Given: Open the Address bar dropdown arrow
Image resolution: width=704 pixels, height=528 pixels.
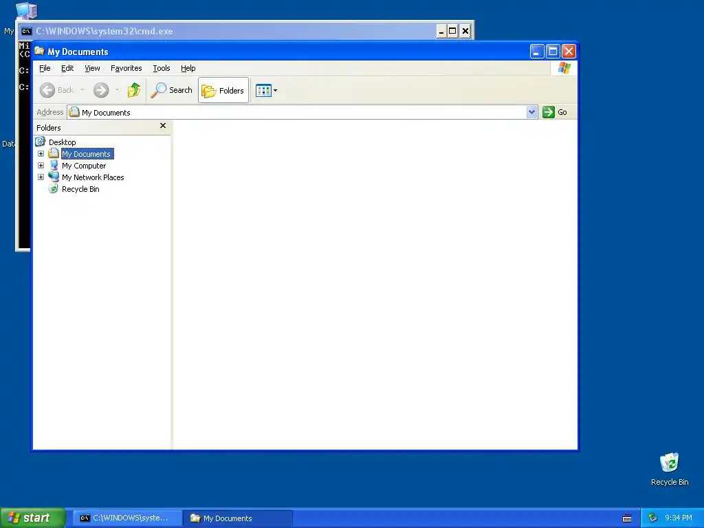Looking at the screenshot, I should pyautogui.click(x=531, y=112).
